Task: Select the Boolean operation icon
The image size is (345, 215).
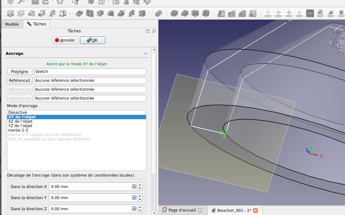Action: (x=158, y=13)
